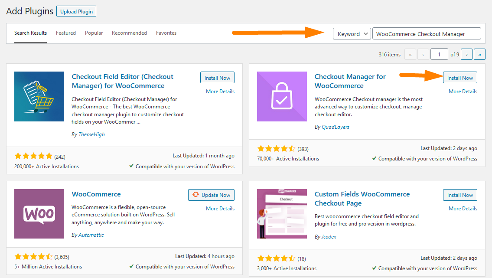Go to last page of results
492x278 pixels.
click(x=479, y=54)
